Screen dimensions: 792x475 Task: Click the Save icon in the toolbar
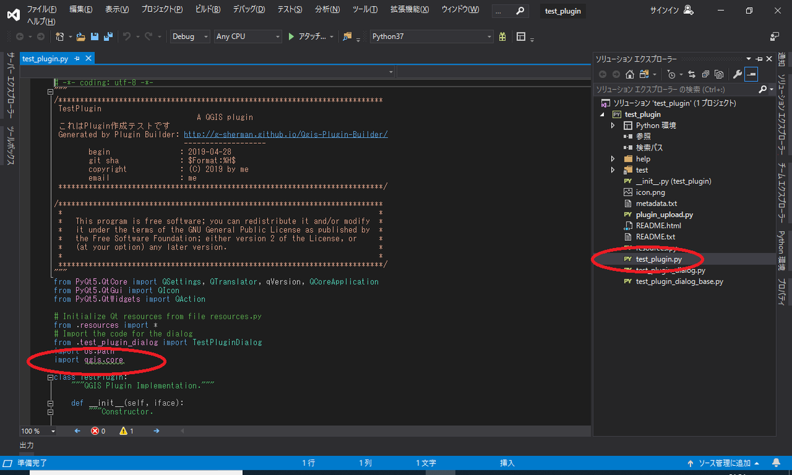[x=94, y=36]
